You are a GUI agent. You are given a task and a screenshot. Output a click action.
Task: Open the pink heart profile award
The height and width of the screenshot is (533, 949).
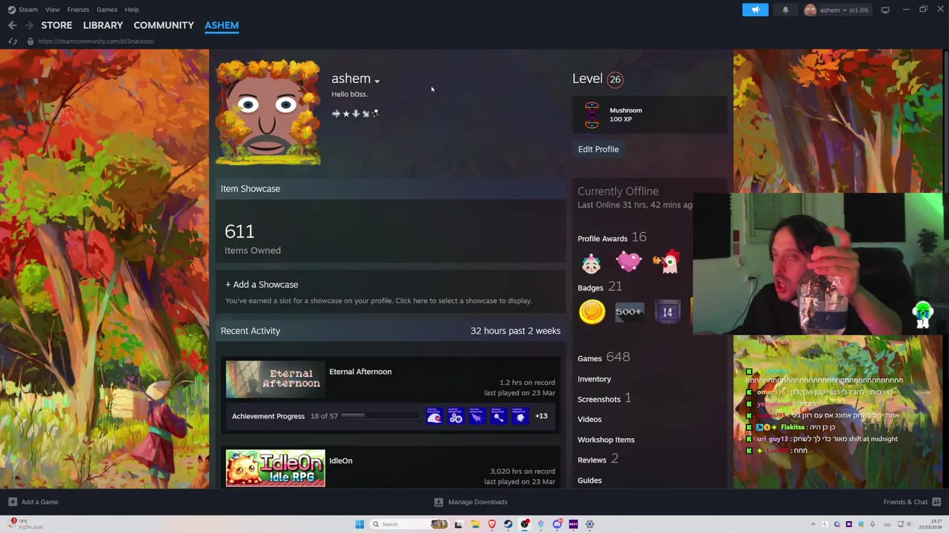tap(629, 262)
